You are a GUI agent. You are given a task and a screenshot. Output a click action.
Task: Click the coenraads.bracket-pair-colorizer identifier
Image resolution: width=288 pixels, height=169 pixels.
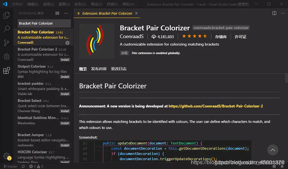(x=221, y=28)
